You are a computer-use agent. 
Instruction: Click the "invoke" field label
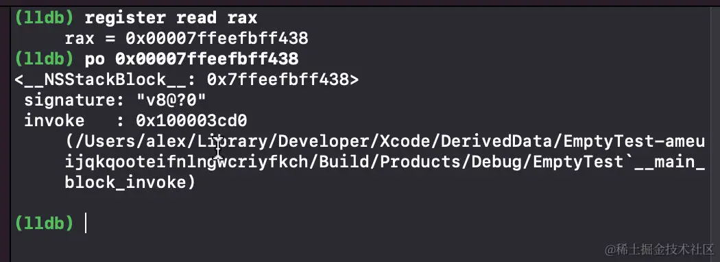55,121
